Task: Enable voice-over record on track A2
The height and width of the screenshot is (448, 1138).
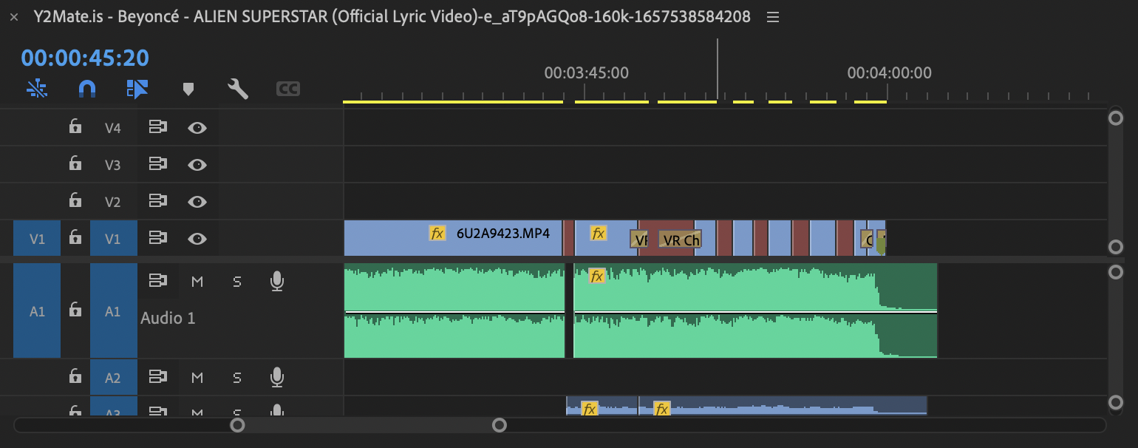Action: point(277,377)
